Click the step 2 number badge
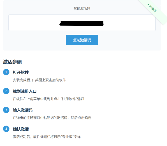 pos(6,91)
